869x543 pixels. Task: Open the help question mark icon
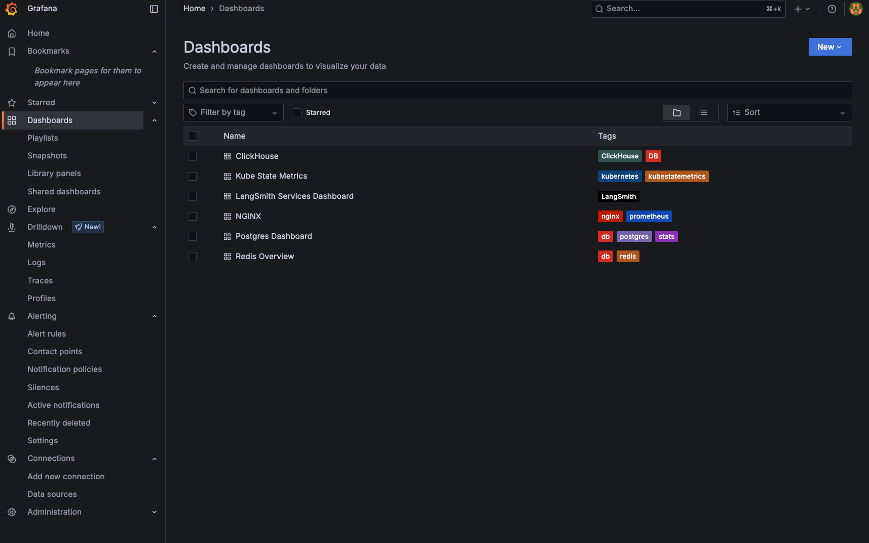coord(832,9)
